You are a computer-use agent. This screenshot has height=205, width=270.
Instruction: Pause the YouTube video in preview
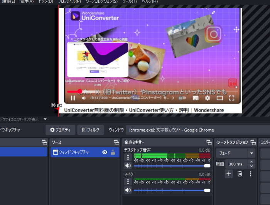click(x=73, y=98)
